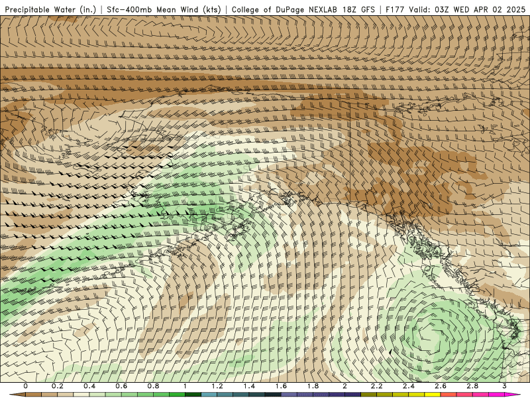The width and height of the screenshot is (530, 398).
Task: Click the colorbar label '1.8'
Action: 313,387
